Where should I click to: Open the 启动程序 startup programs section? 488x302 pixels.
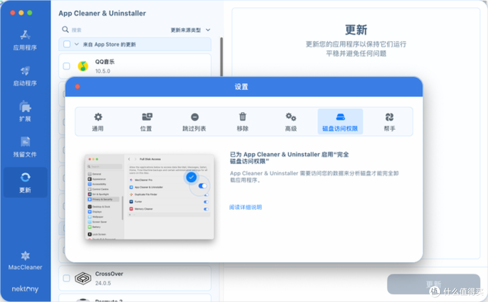25,76
